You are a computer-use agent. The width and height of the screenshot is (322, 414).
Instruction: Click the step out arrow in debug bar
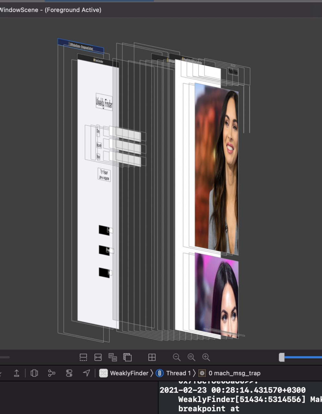(16, 373)
